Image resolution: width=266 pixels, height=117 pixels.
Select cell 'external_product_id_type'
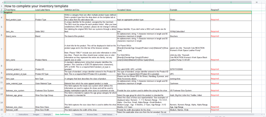tap(20, 73)
